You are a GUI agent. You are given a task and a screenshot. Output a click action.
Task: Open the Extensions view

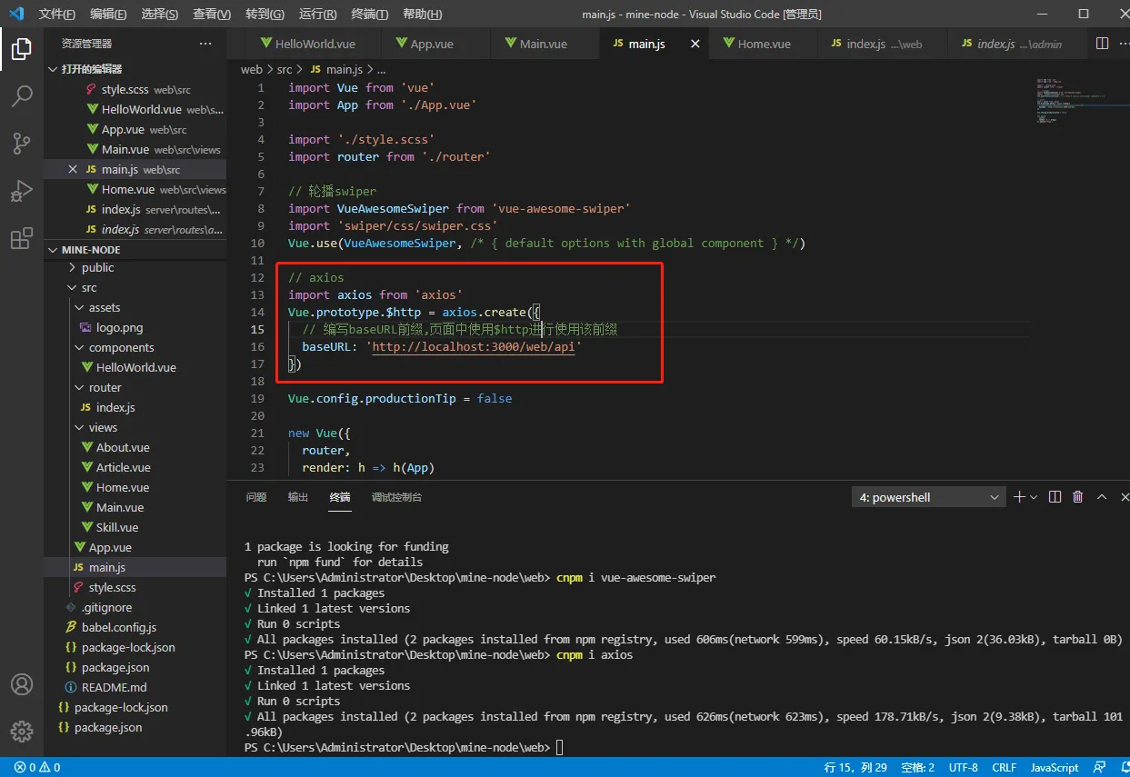click(22, 239)
